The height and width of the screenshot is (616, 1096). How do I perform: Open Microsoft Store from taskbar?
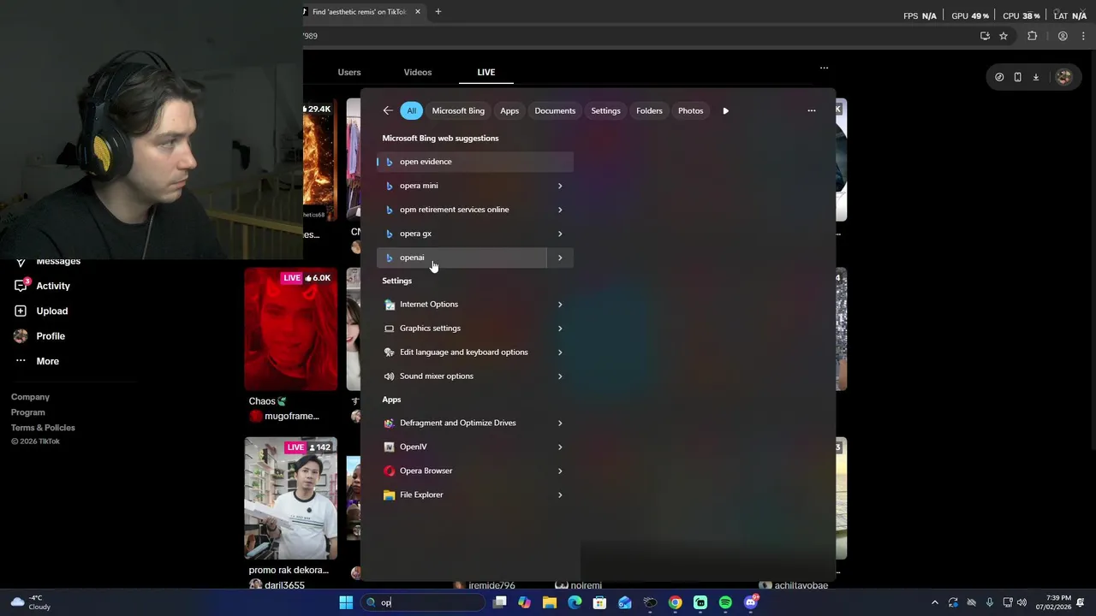click(599, 602)
